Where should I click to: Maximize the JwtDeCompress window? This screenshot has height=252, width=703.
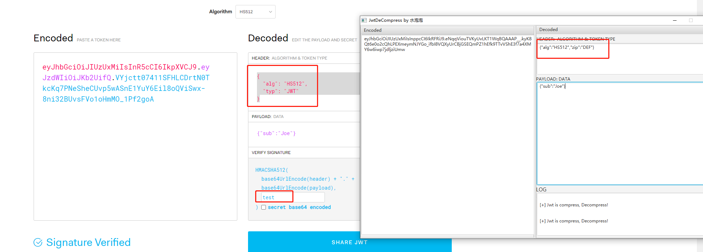click(x=691, y=20)
